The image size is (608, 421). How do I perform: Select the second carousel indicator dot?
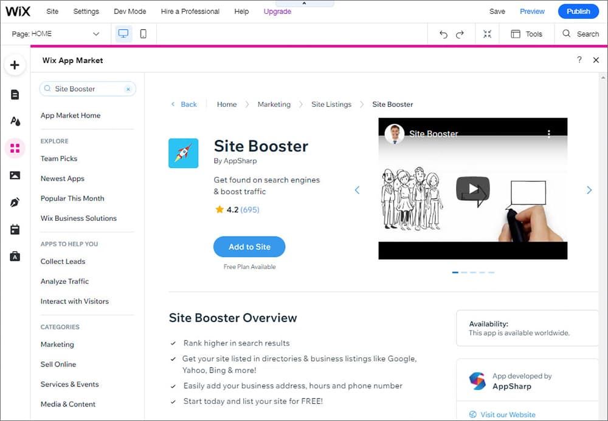[x=464, y=272]
